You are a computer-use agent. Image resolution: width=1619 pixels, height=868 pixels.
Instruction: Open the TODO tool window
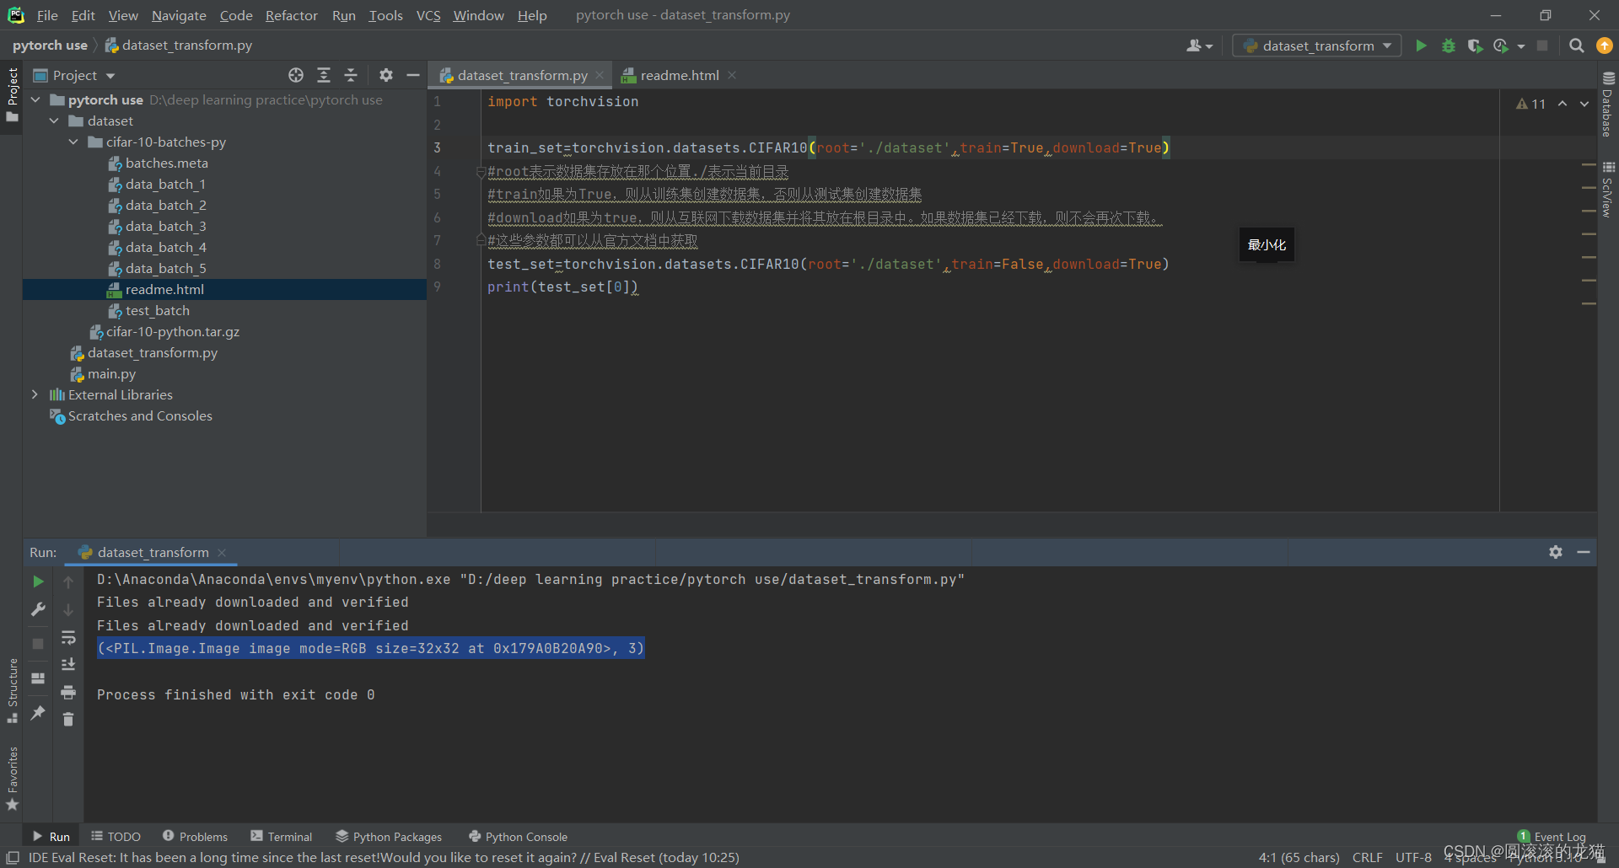[x=116, y=836]
